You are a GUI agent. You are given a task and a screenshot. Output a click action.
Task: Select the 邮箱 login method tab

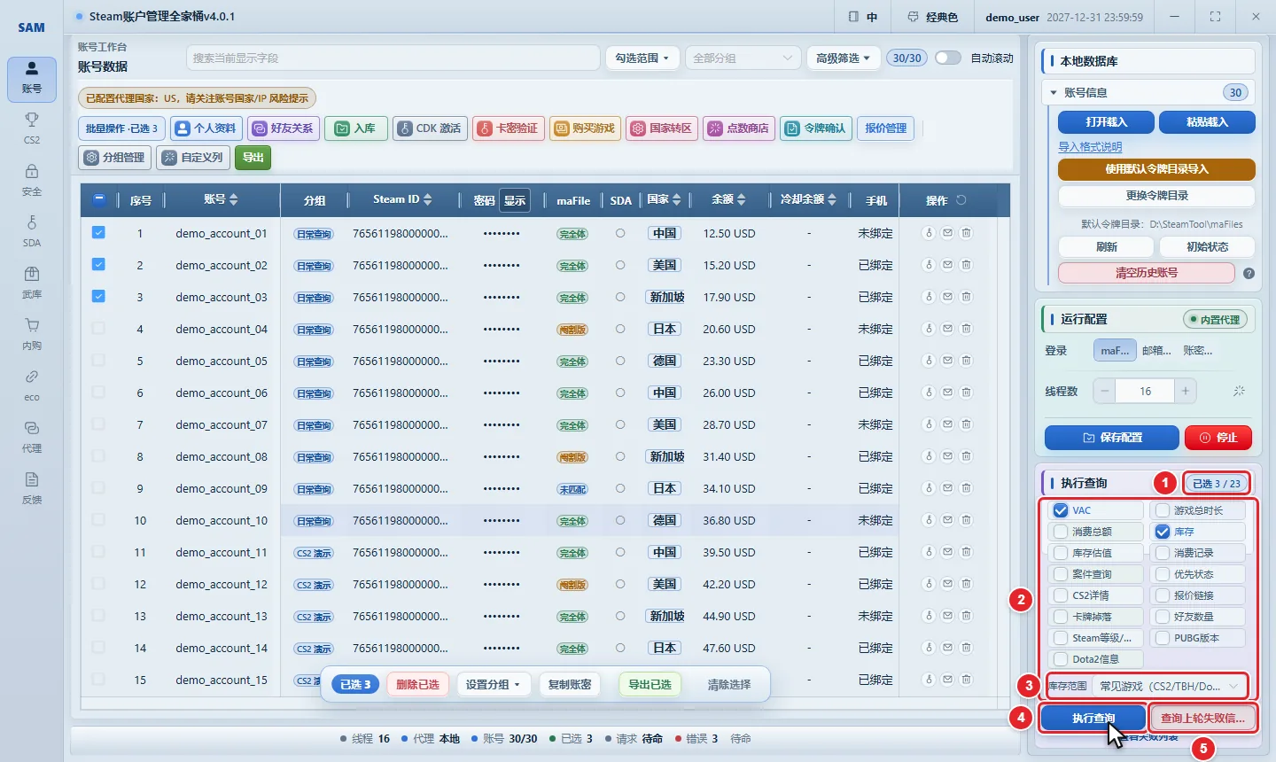1156,351
